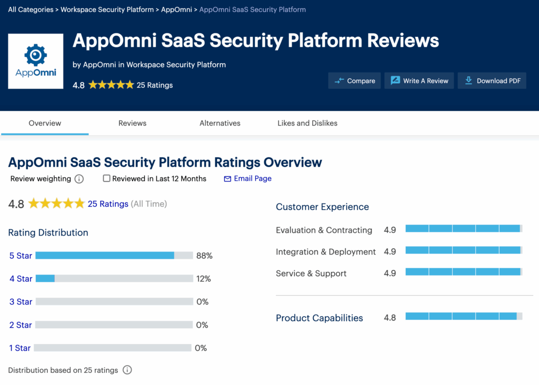Click the Write A Review pencil icon
The height and width of the screenshot is (385, 539).
(395, 80)
